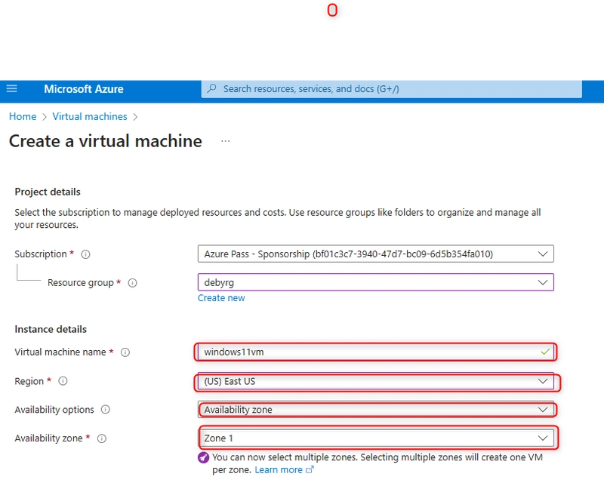The width and height of the screenshot is (604, 489).
Task: Click the purple rocket notification icon
Action: (x=203, y=458)
